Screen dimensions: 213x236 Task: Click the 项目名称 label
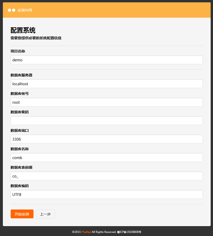[18, 51]
